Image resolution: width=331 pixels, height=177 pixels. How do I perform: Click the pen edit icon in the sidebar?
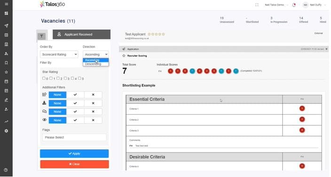(x=6, y=100)
